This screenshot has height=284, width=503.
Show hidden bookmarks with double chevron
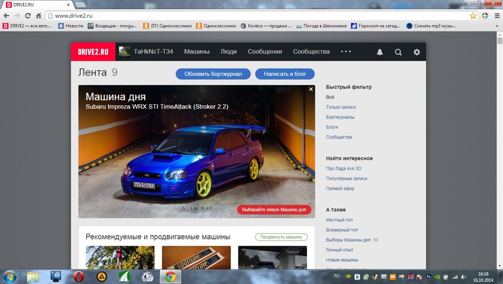click(x=497, y=26)
